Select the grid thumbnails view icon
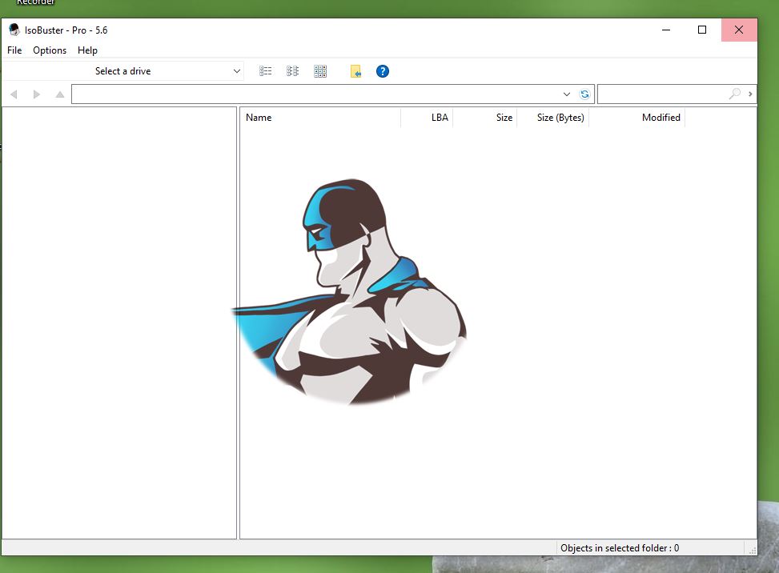Screen dimensions: 779x573 pos(320,71)
